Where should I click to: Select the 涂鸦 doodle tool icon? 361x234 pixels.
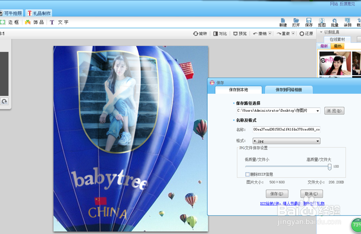point(347,22)
